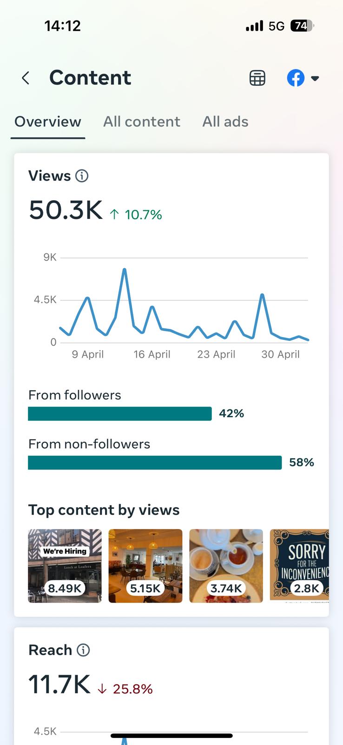343x745 pixels.
Task: Expand the platform dropdown caret
Action: click(x=315, y=78)
